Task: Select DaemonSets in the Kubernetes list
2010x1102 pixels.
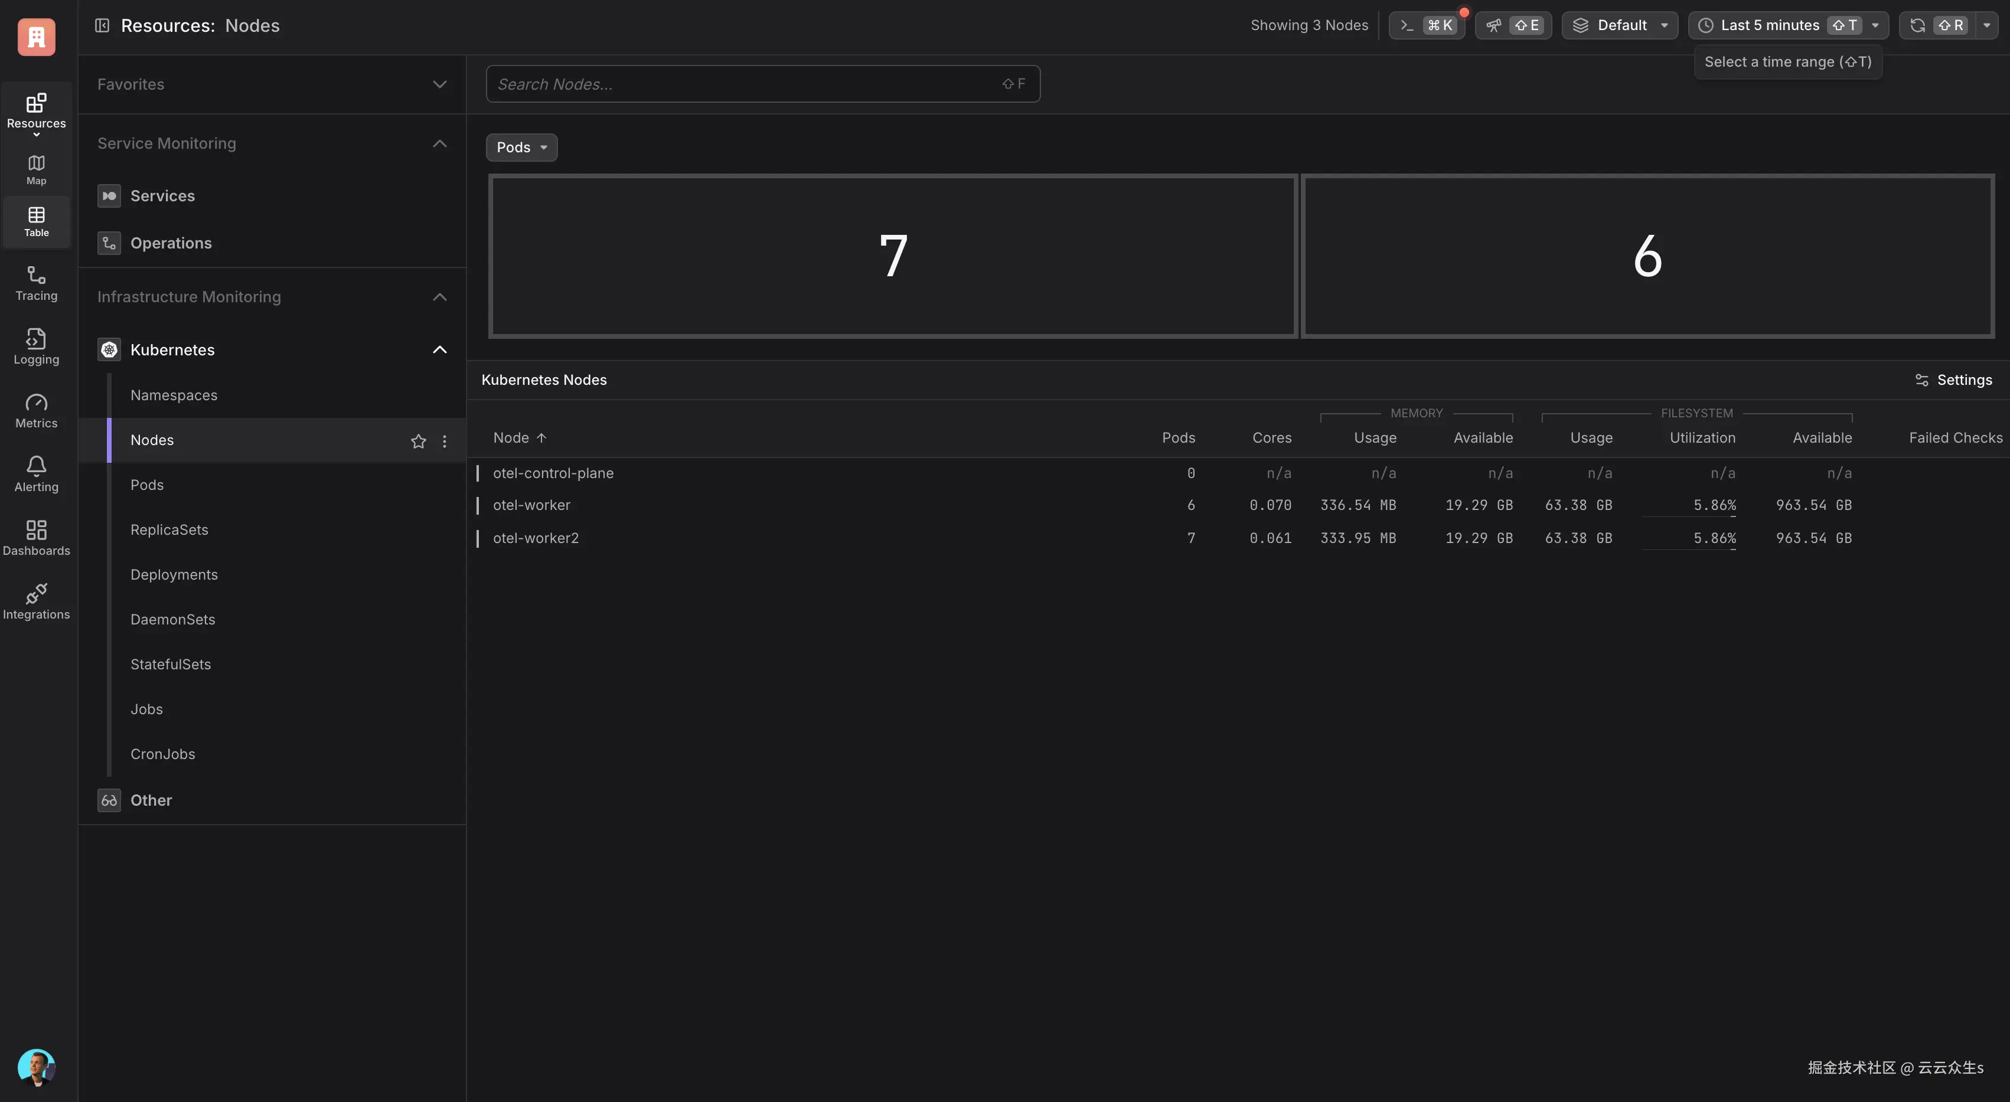Action: (172, 620)
